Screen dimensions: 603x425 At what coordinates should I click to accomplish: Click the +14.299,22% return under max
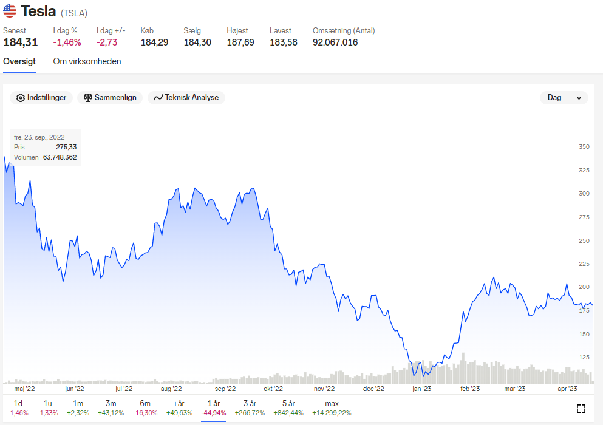pos(332,413)
